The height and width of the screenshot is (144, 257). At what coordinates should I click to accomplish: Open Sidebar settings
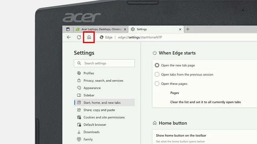click(x=104, y=95)
